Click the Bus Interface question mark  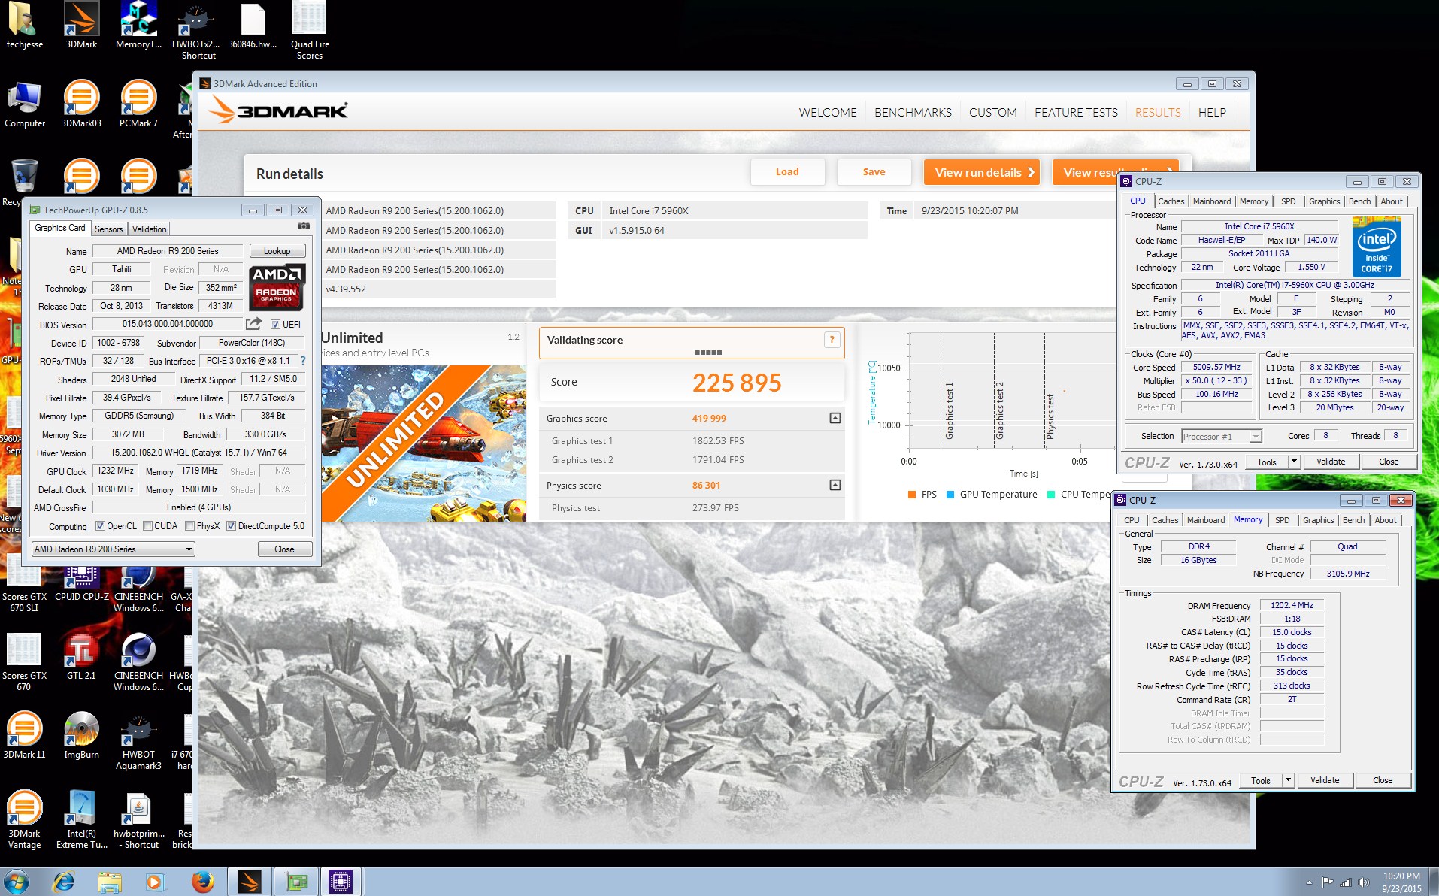[x=303, y=361]
